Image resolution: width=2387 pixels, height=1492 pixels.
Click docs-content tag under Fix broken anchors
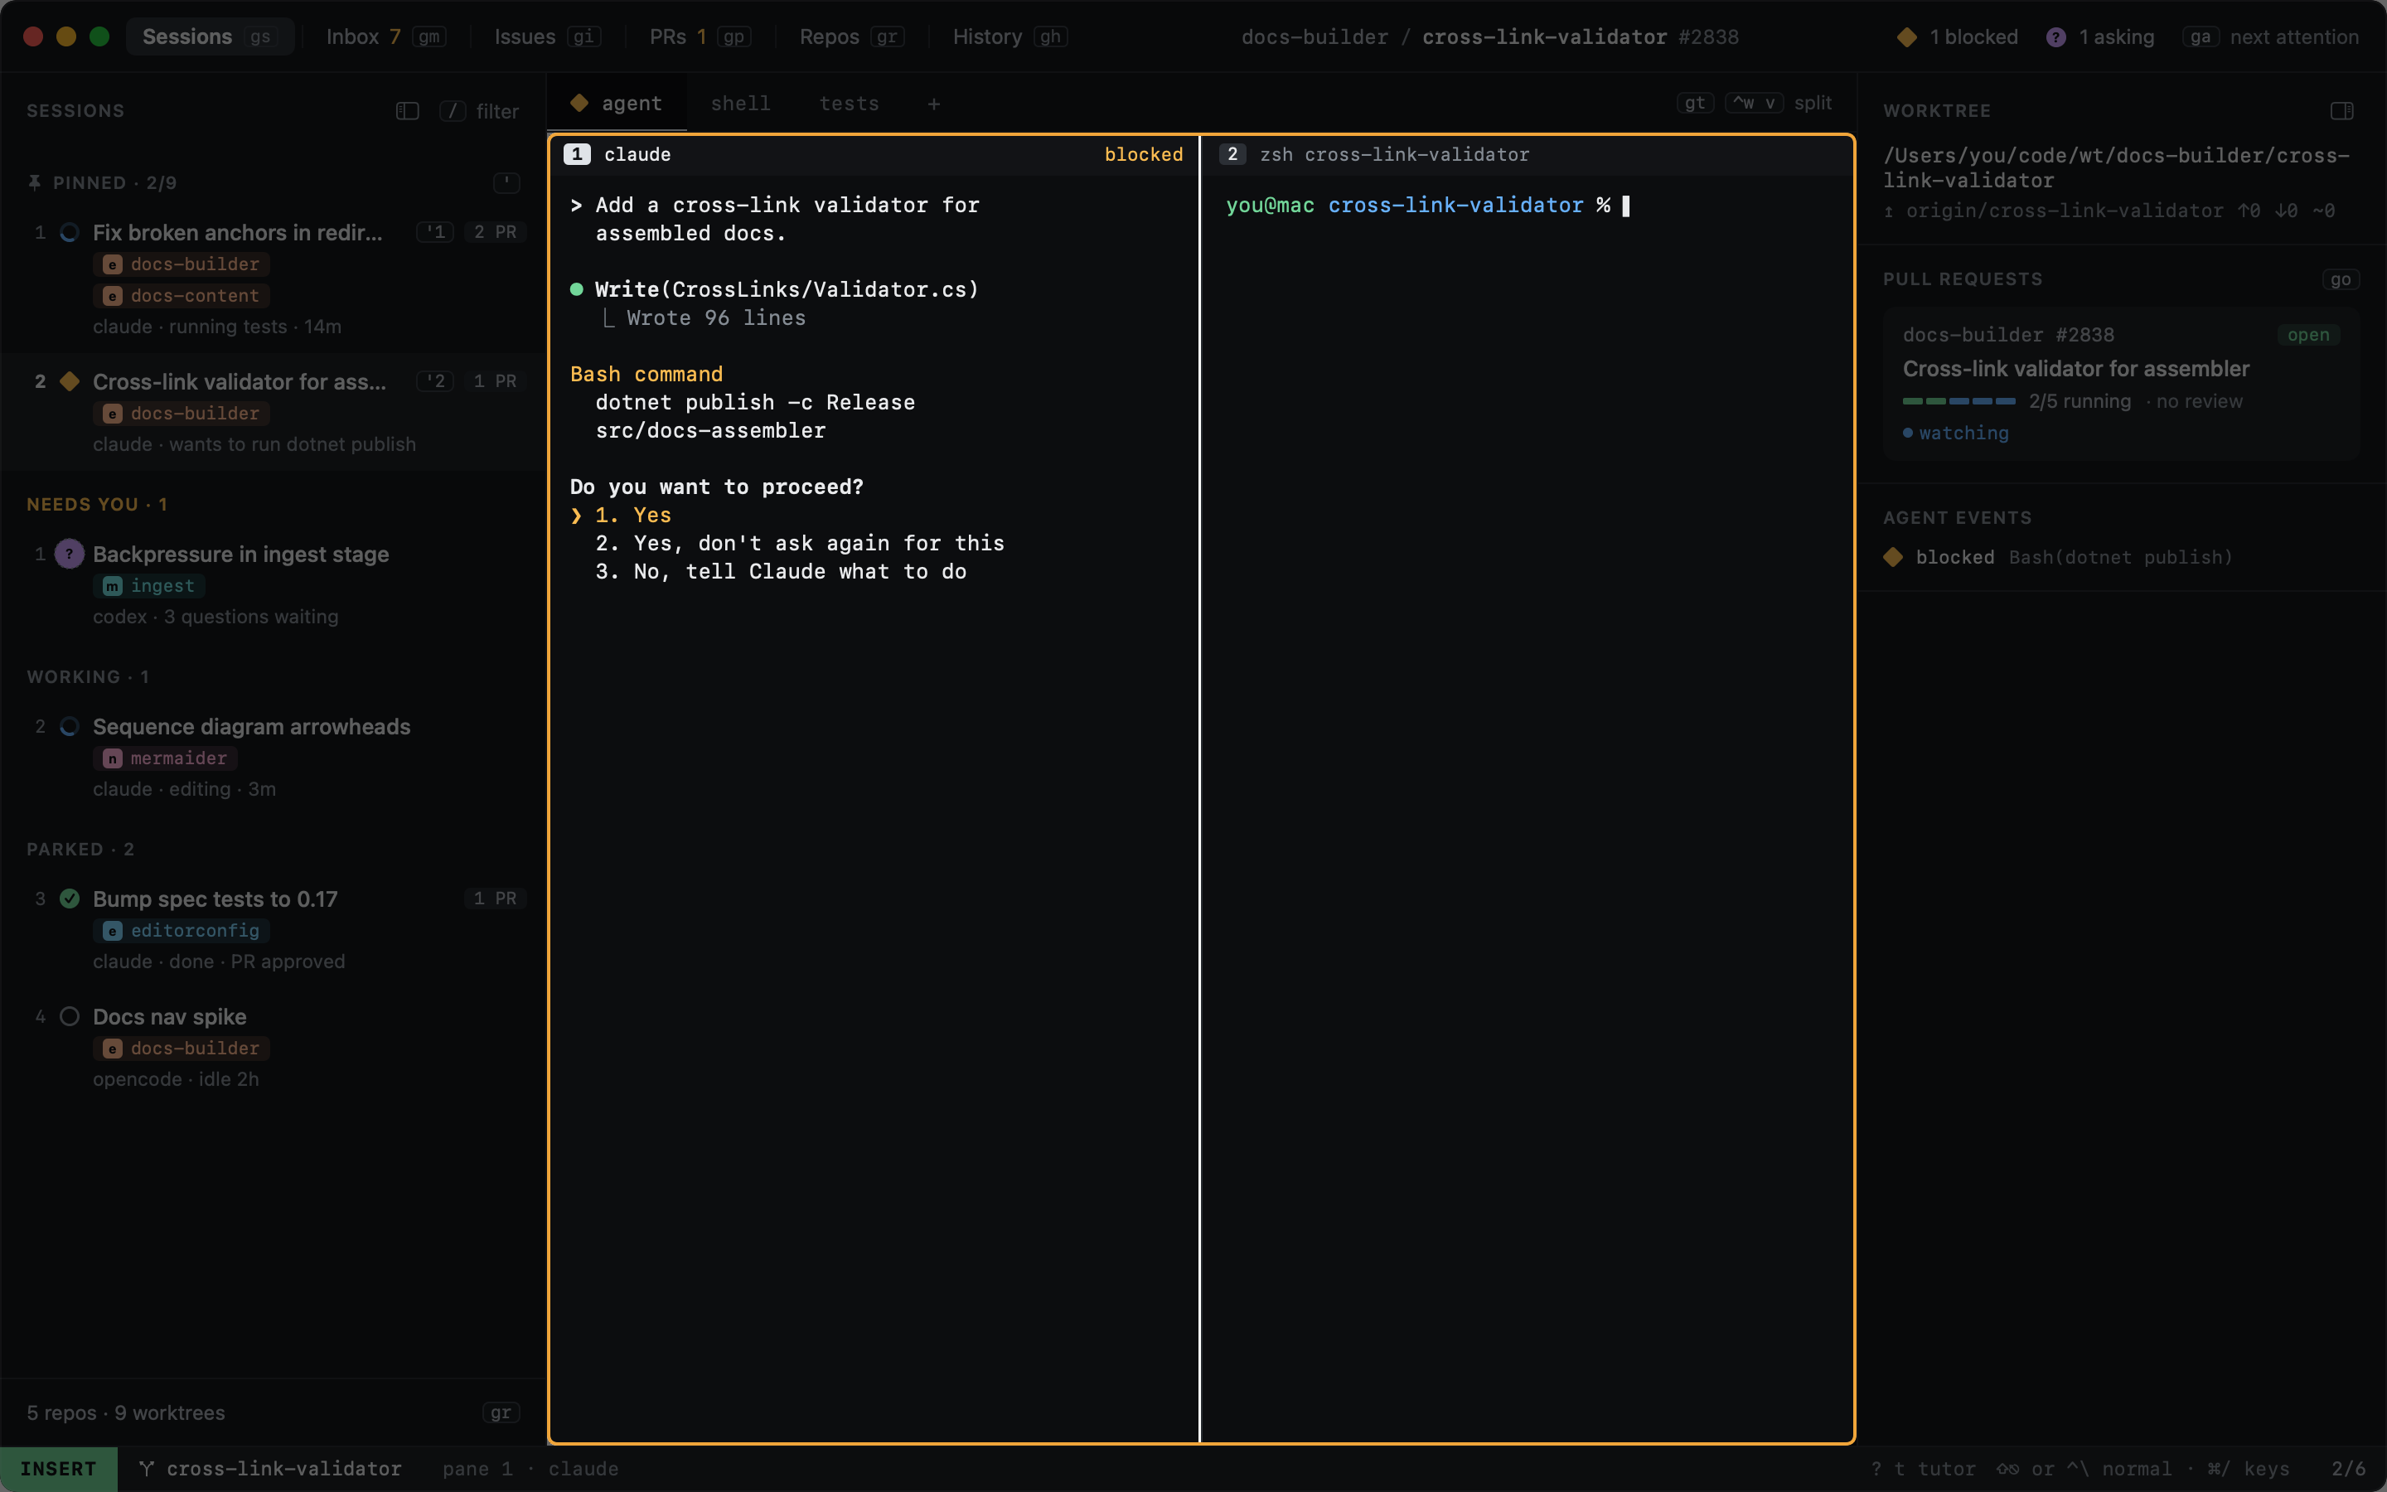[182, 295]
